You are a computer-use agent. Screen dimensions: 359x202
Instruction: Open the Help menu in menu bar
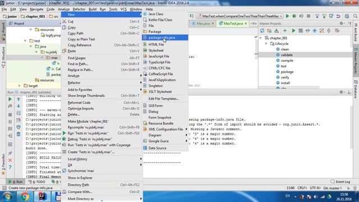pos(149,9)
